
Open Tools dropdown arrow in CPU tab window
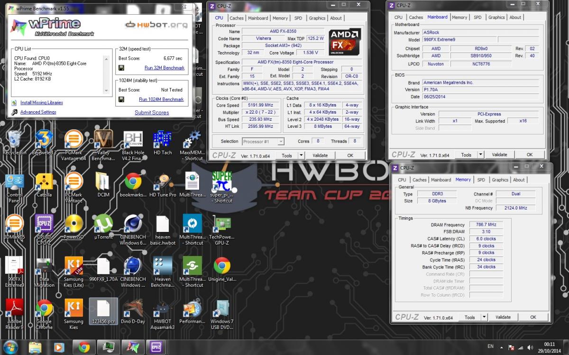click(x=301, y=155)
